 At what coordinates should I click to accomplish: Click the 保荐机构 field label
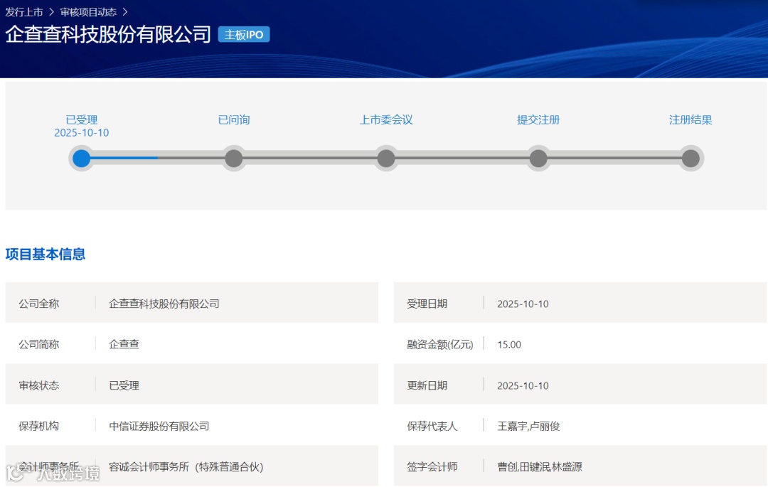tap(38, 426)
